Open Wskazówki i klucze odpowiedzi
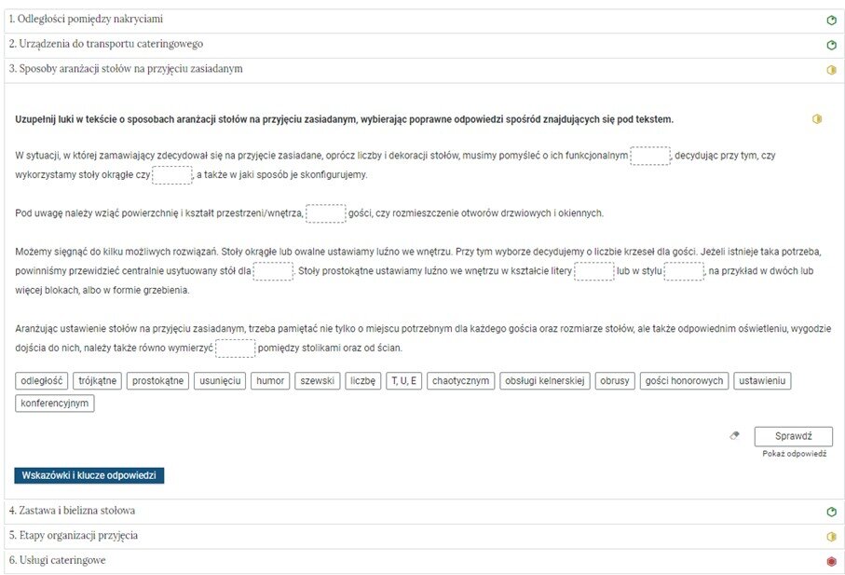This screenshot has width=845, height=575. (x=89, y=475)
